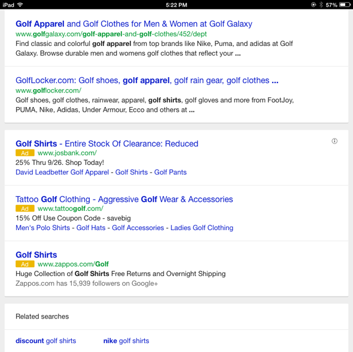Open Golf Apparel at Golf Galaxy result
Image resolution: width=353 pixels, height=352 pixels.
pyautogui.click(x=134, y=24)
